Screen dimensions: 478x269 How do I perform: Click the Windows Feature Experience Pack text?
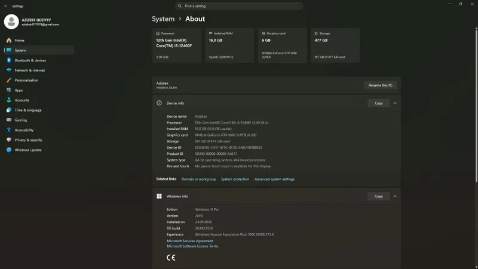[234, 234]
